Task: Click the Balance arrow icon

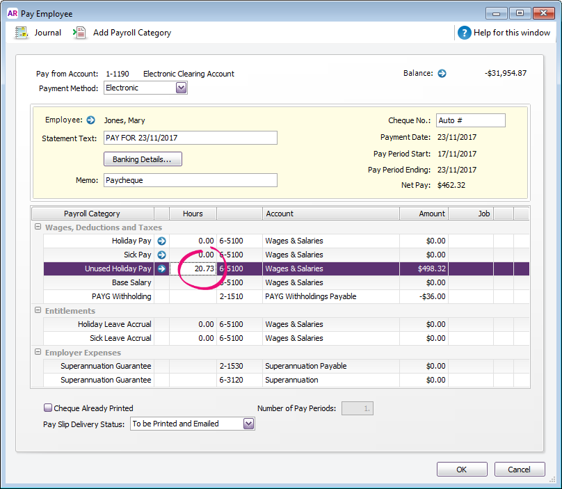Action: pyautogui.click(x=442, y=73)
